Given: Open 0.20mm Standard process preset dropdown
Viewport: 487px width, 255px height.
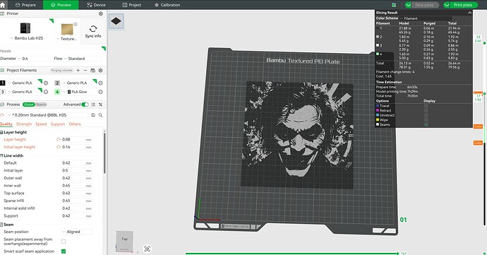Looking at the screenshot, I should pos(47,115).
